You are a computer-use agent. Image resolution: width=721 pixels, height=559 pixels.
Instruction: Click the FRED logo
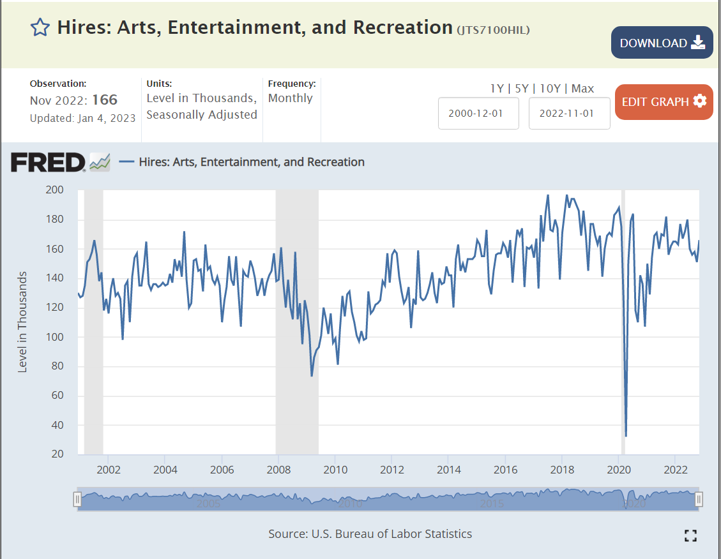[48, 163]
